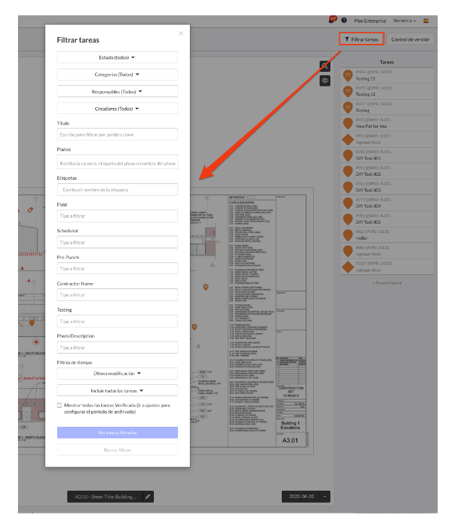Click the Spanish flag language icon
453x518 pixels.
[426, 21]
